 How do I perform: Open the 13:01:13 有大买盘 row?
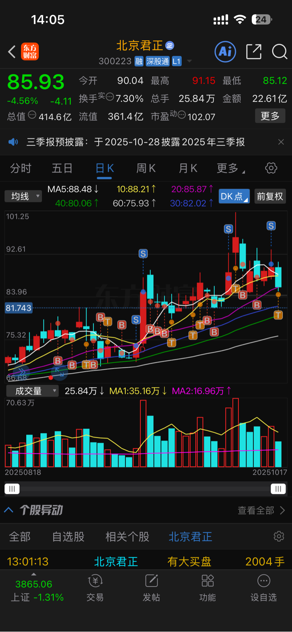(x=146, y=561)
